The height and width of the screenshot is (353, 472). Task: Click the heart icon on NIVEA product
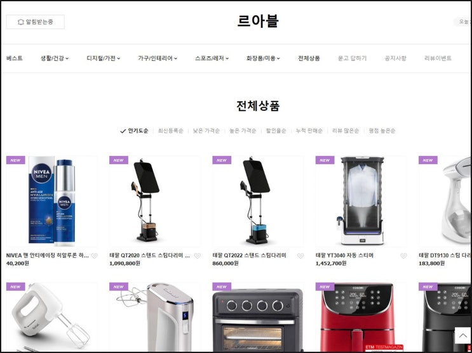point(94,255)
